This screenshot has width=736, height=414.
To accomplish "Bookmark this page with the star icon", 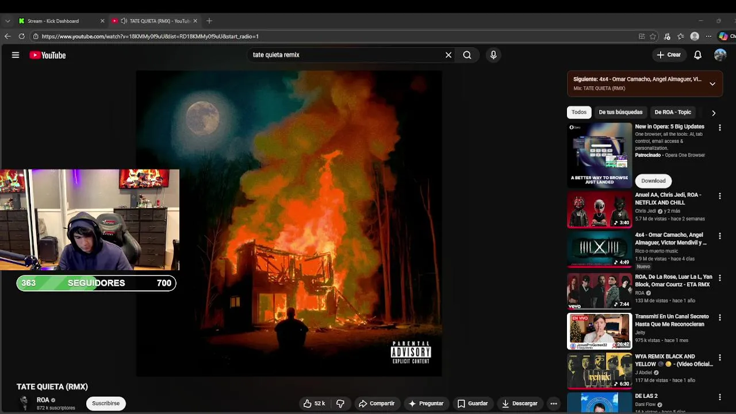I will click(653, 36).
